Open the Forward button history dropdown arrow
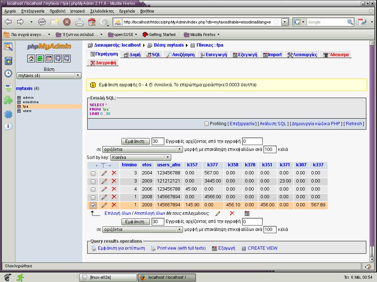The width and height of the screenshot is (377, 282). pyautogui.click(x=31, y=22)
